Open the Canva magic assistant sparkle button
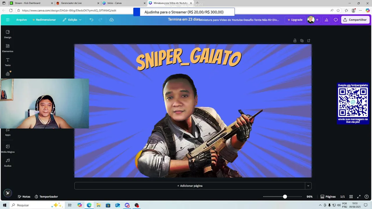 (8, 193)
